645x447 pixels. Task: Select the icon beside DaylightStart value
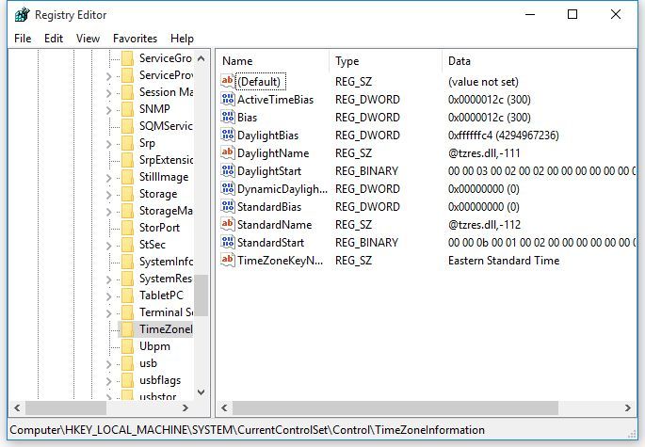coord(226,170)
